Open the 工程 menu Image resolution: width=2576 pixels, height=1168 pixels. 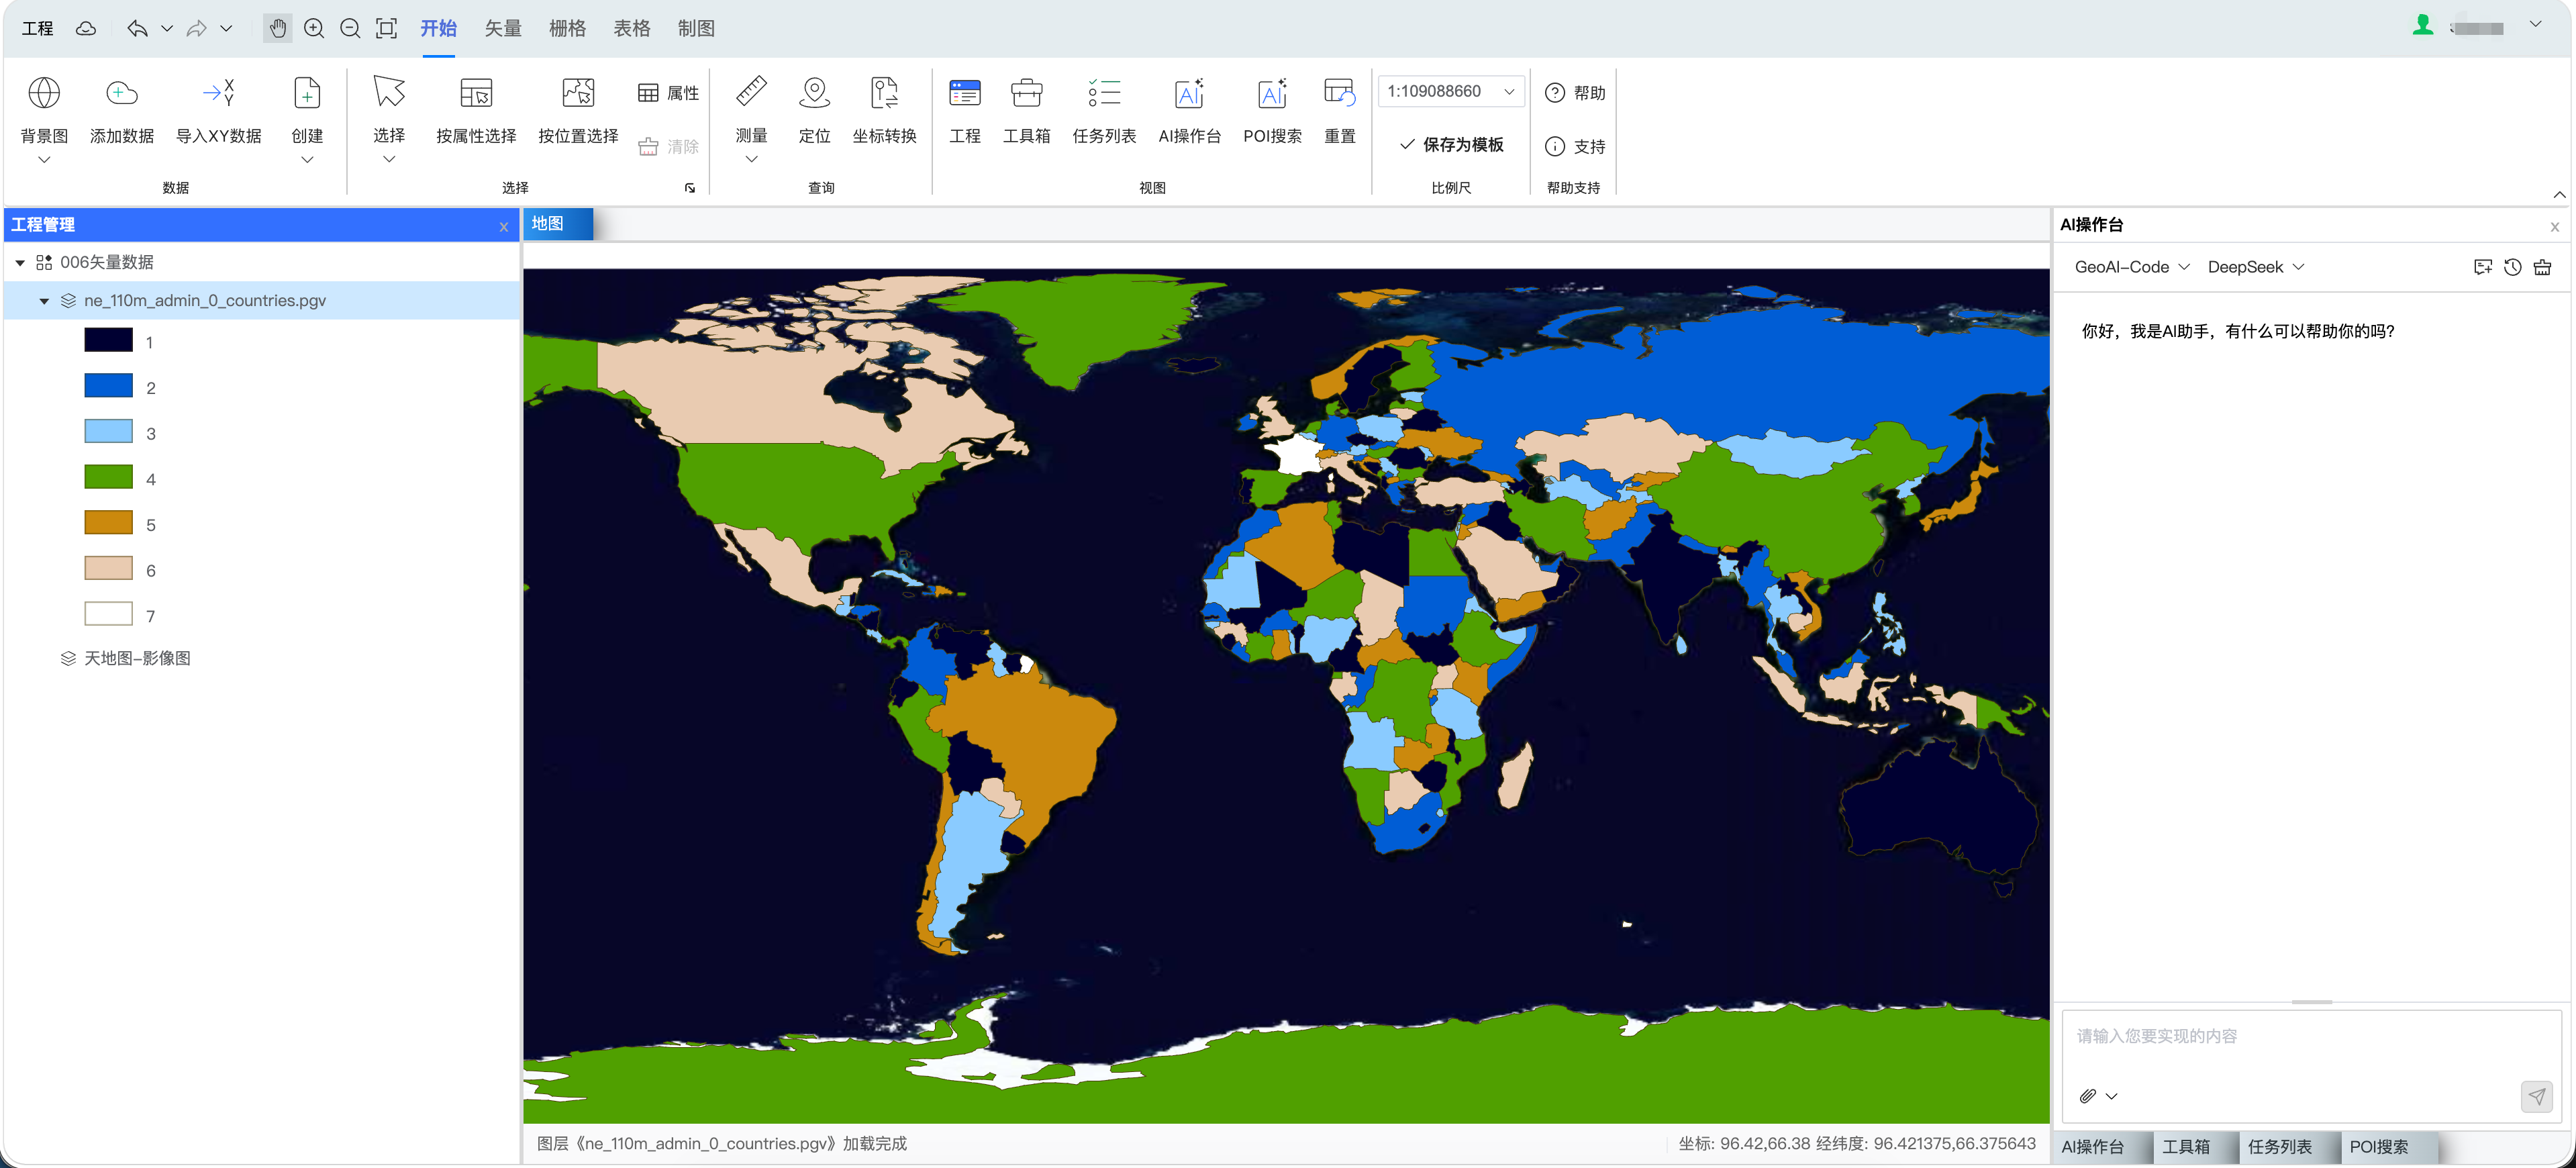[37, 28]
